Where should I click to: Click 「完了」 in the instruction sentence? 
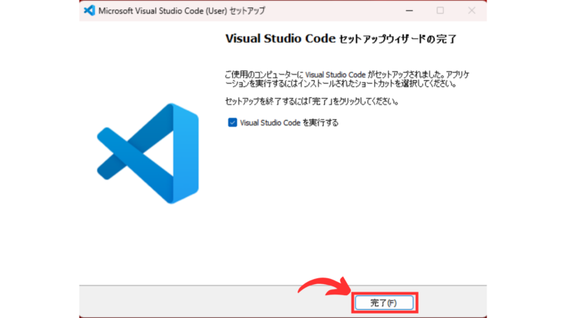click(324, 101)
